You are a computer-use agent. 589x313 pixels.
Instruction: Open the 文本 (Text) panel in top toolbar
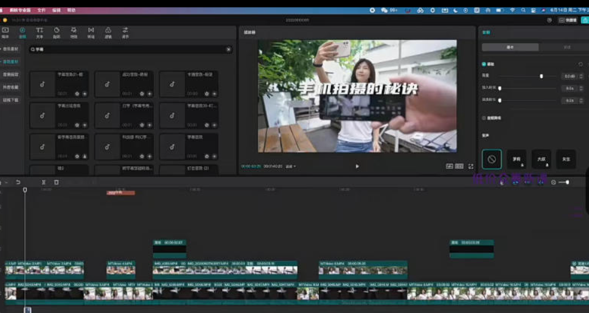40,31
